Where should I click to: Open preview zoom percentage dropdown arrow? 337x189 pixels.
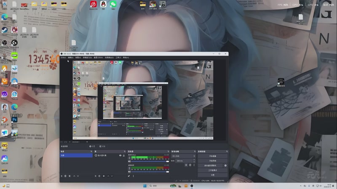click(70, 142)
